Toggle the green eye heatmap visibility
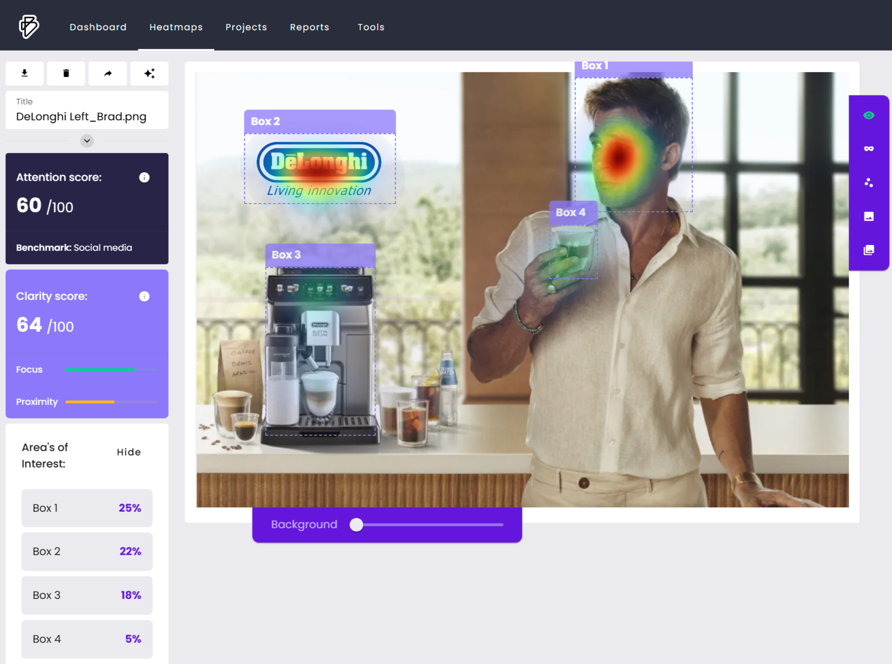This screenshot has height=664, width=892. click(x=868, y=115)
